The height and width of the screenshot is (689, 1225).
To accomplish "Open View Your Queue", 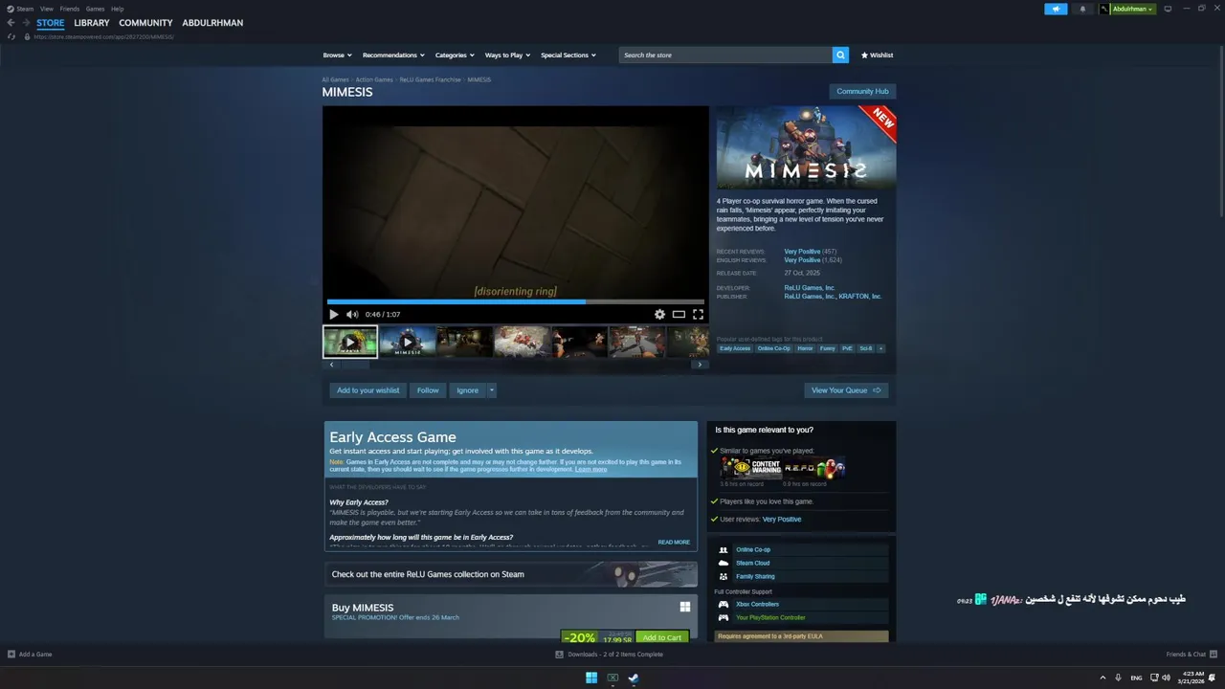I will pos(846,390).
